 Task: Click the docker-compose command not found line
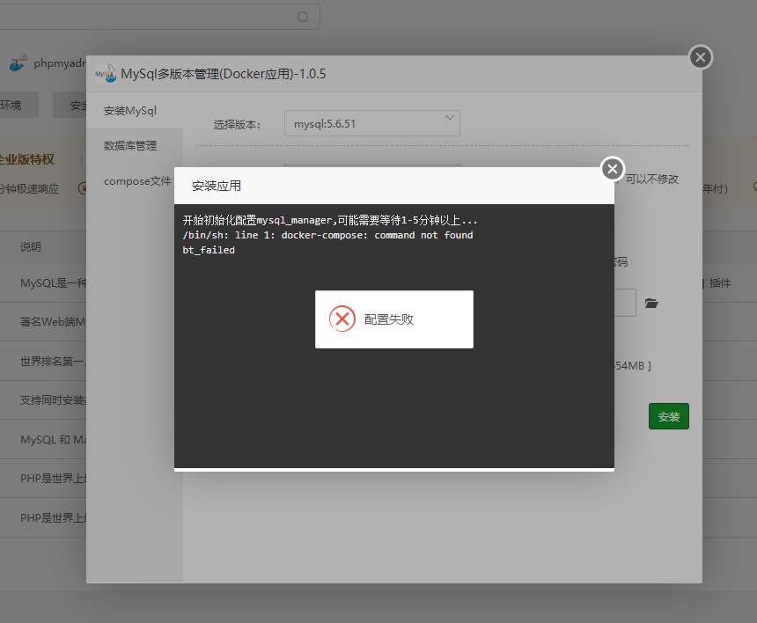coord(327,235)
